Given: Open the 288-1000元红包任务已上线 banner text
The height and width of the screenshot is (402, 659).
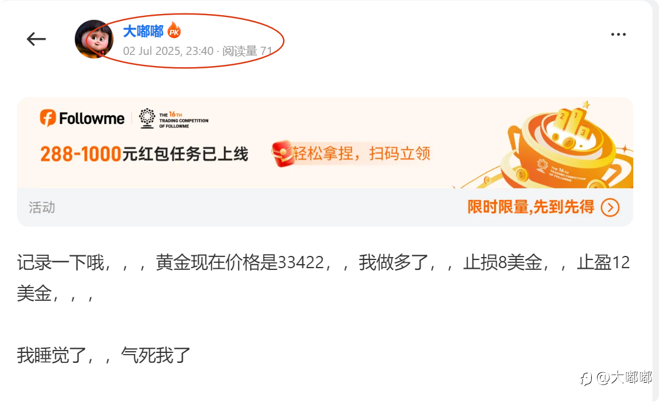Looking at the screenshot, I should [144, 154].
